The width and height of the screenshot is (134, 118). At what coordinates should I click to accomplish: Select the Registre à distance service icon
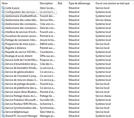click(3, 48)
